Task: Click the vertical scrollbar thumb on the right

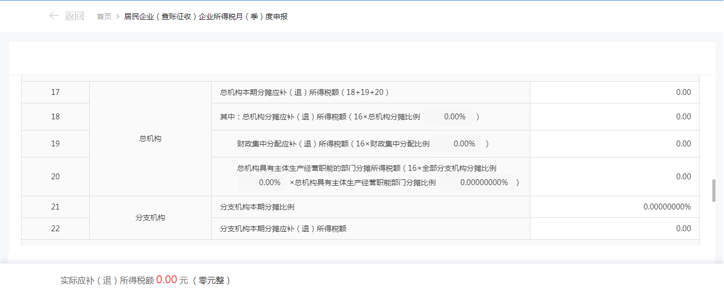Action: (x=714, y=190)
